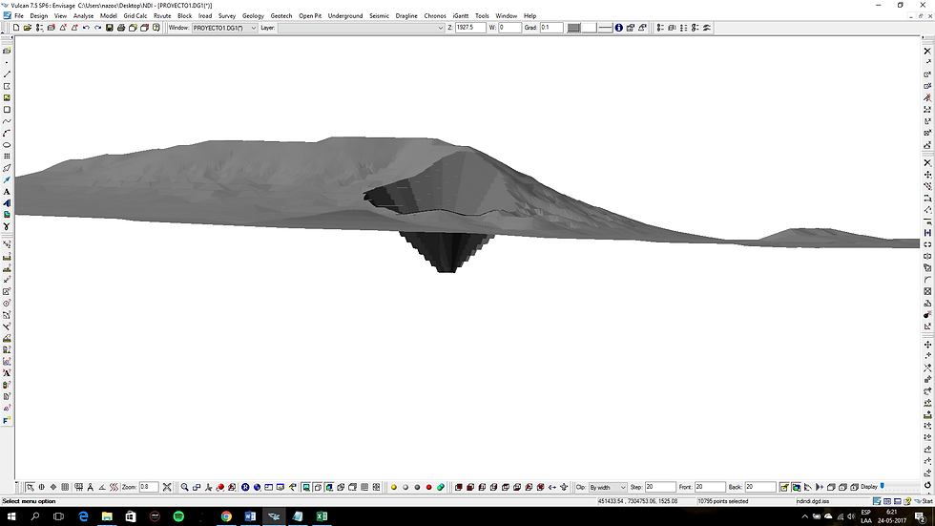Open the Clip 'By width' dropdown

point(608,487)
